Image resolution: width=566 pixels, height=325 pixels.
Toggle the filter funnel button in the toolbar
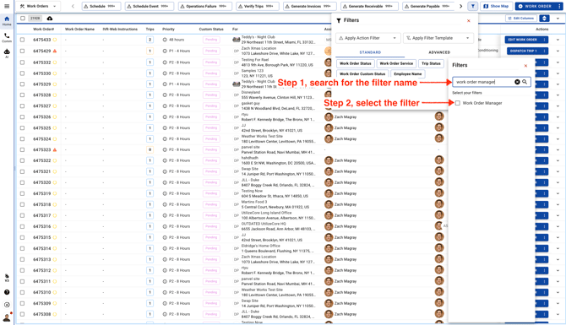point(472,6)
